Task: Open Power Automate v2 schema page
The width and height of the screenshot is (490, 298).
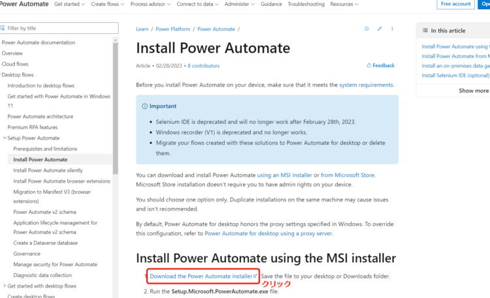Action: [44, 212]
